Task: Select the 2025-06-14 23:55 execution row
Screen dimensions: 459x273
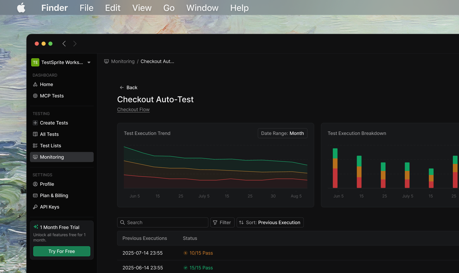Action: pyautogui.click(x=288, y=268)
